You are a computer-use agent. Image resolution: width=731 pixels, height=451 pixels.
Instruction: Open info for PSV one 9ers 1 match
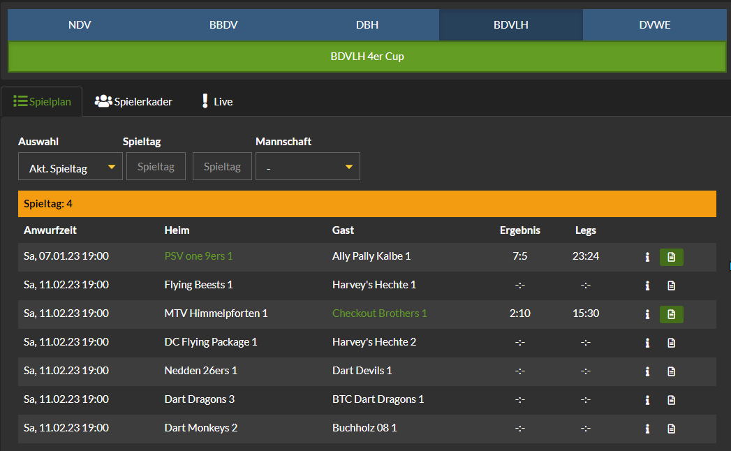tap(647, 257)
